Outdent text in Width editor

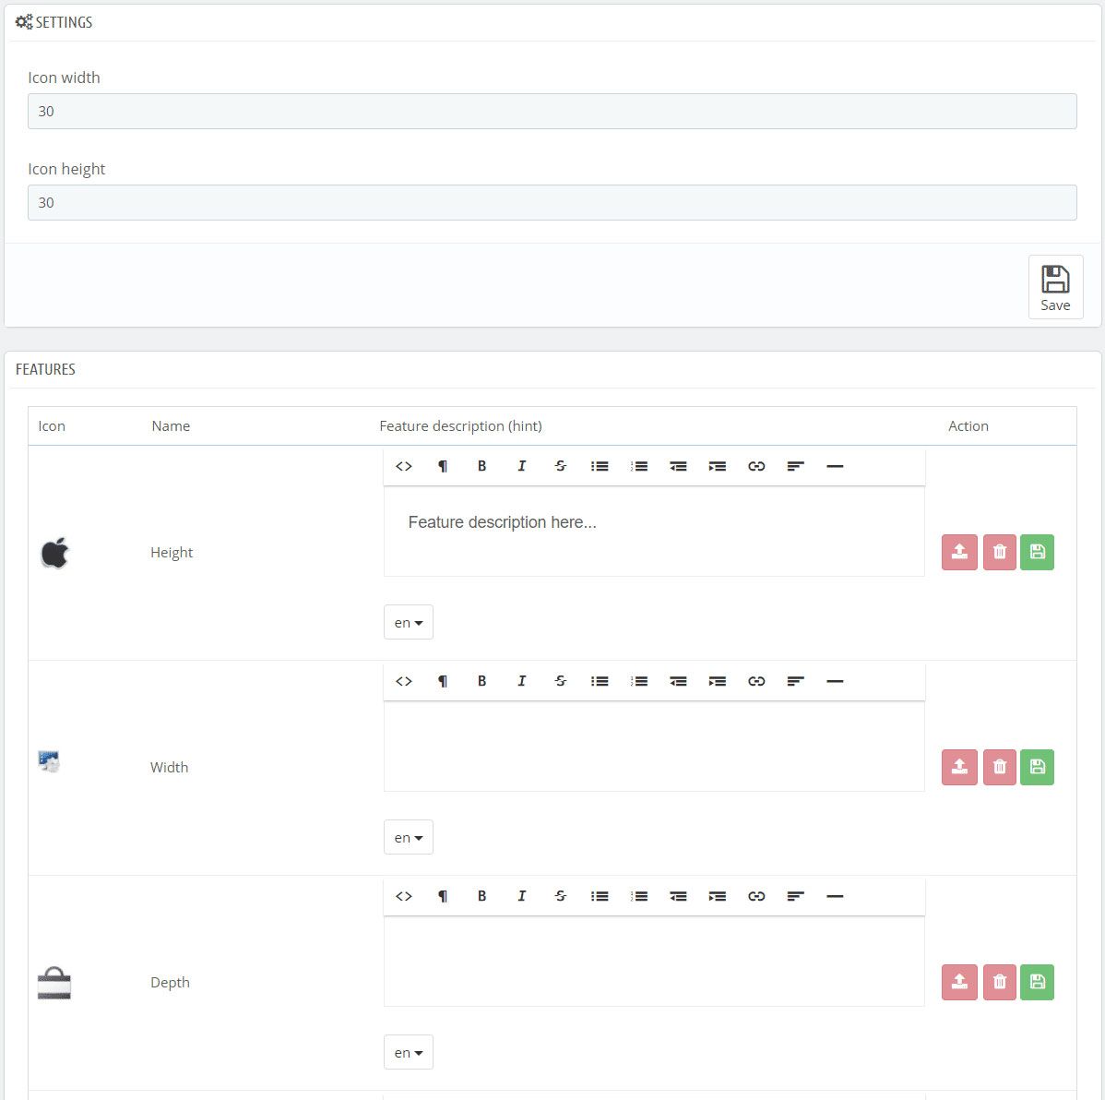point(678,681)
